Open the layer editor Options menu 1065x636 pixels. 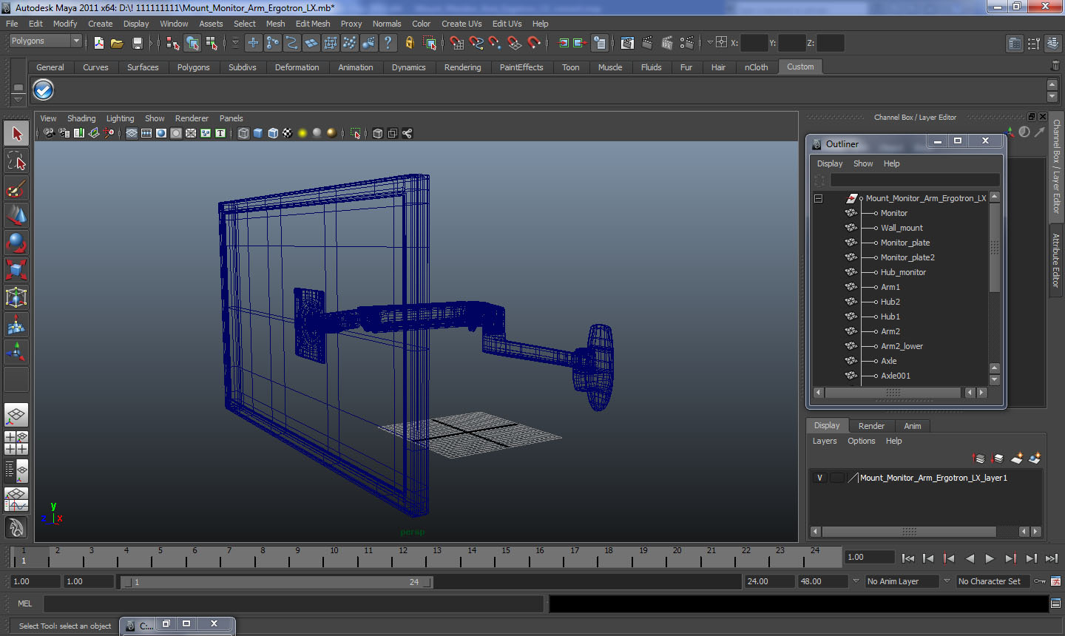tap(862, 441)
